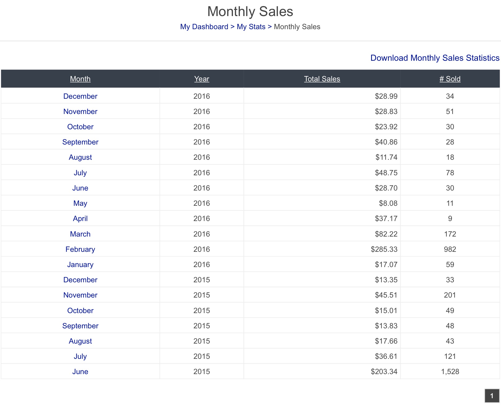
Task: View January 2016 month link
Action: pyautogui.click(x=80, y=265)
